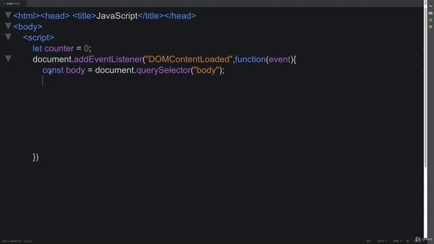Click the word "counter" in the let statement
The width and height of the screenshot is (434, 244).
(59, 48)
